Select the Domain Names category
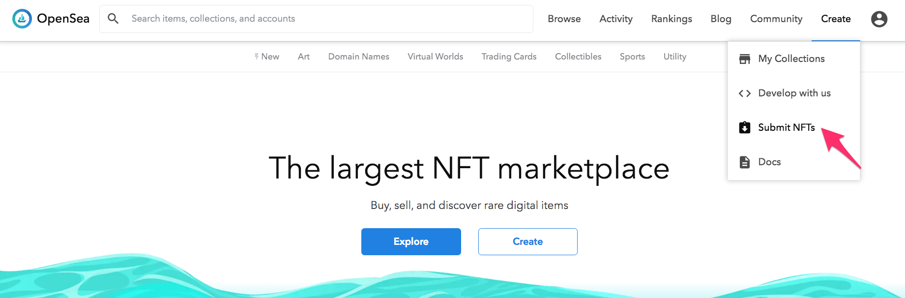This screenshot has height=298, width=905. [x=359, y=57]
